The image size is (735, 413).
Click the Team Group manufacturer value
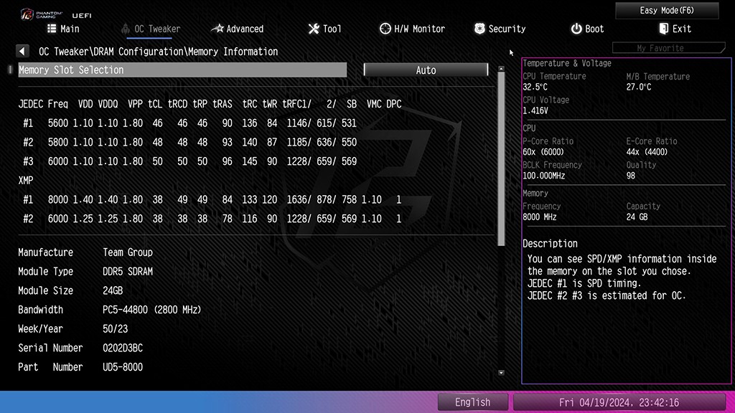coord(128,252)
